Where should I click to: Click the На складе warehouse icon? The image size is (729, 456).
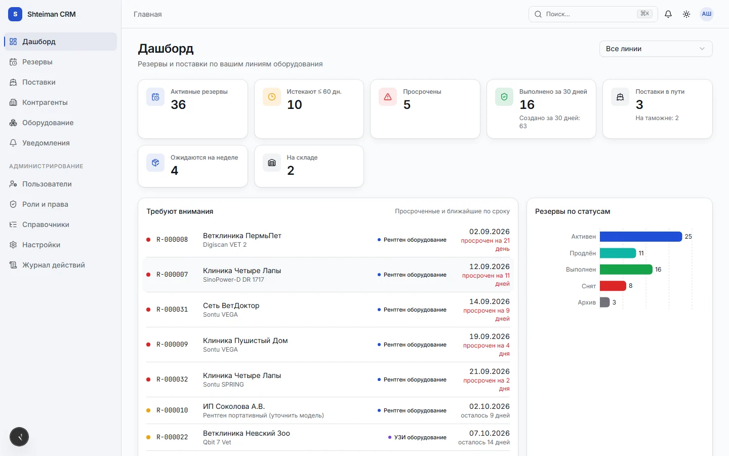click(x=272, y=163)
